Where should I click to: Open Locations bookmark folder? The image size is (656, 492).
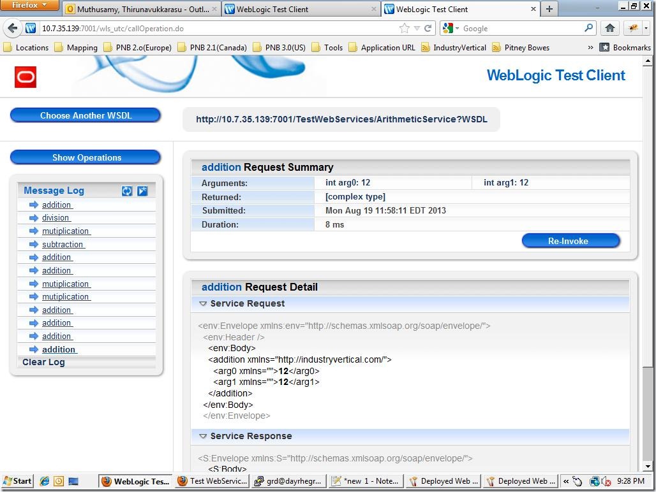click(26, 48)
